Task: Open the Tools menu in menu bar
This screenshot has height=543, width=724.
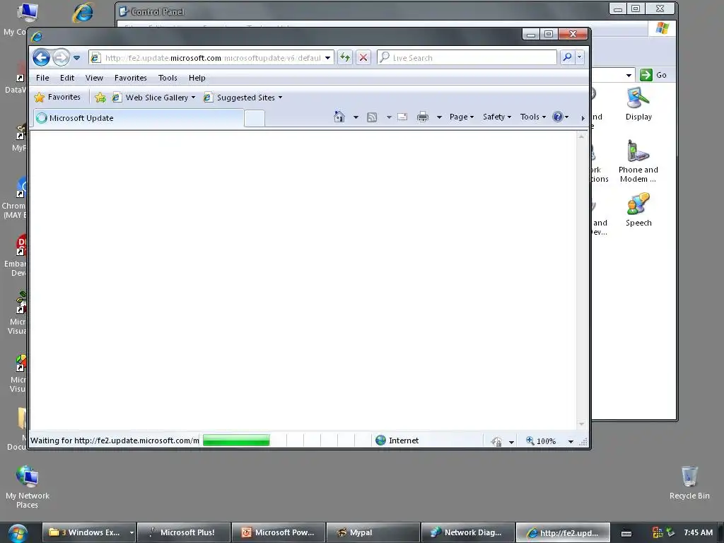Action: coord(168,78)
